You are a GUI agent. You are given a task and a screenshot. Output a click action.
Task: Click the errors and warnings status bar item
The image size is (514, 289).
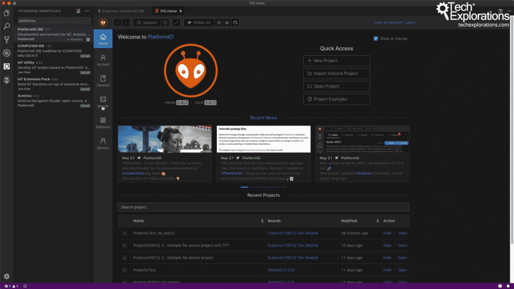(x=11, y=286)
